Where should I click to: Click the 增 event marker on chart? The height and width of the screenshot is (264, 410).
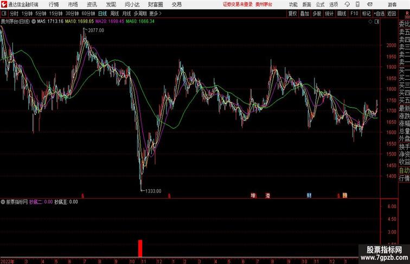253,195
